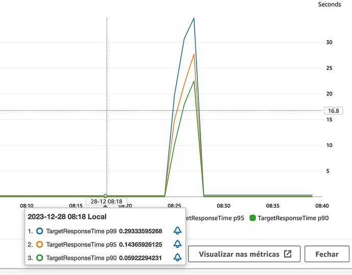Click the 30 y-axis tick label
Viewport: 352px width, 275px height.
click(329, 42)
